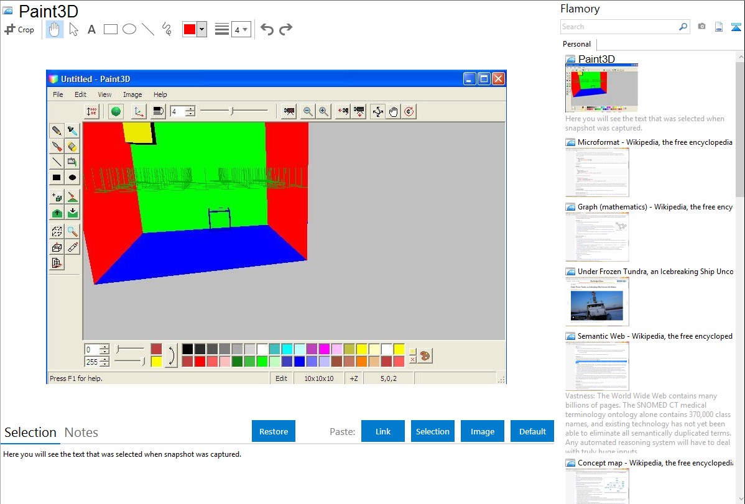Choose the text annotation tool
Viewport: 745px width, 504px height.
pos(91,29)
